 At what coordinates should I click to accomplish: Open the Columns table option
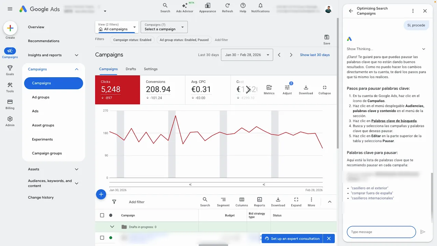pos(242,202)
